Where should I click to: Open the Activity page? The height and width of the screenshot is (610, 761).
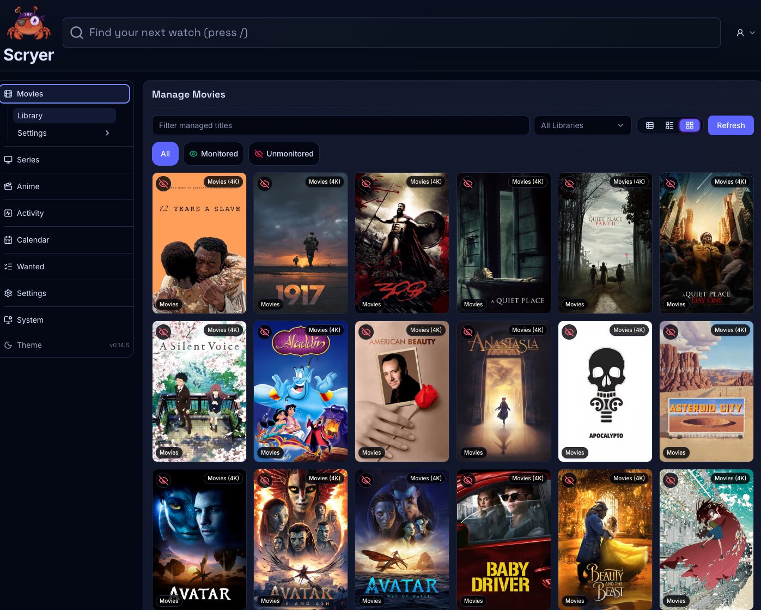[66, 213]
